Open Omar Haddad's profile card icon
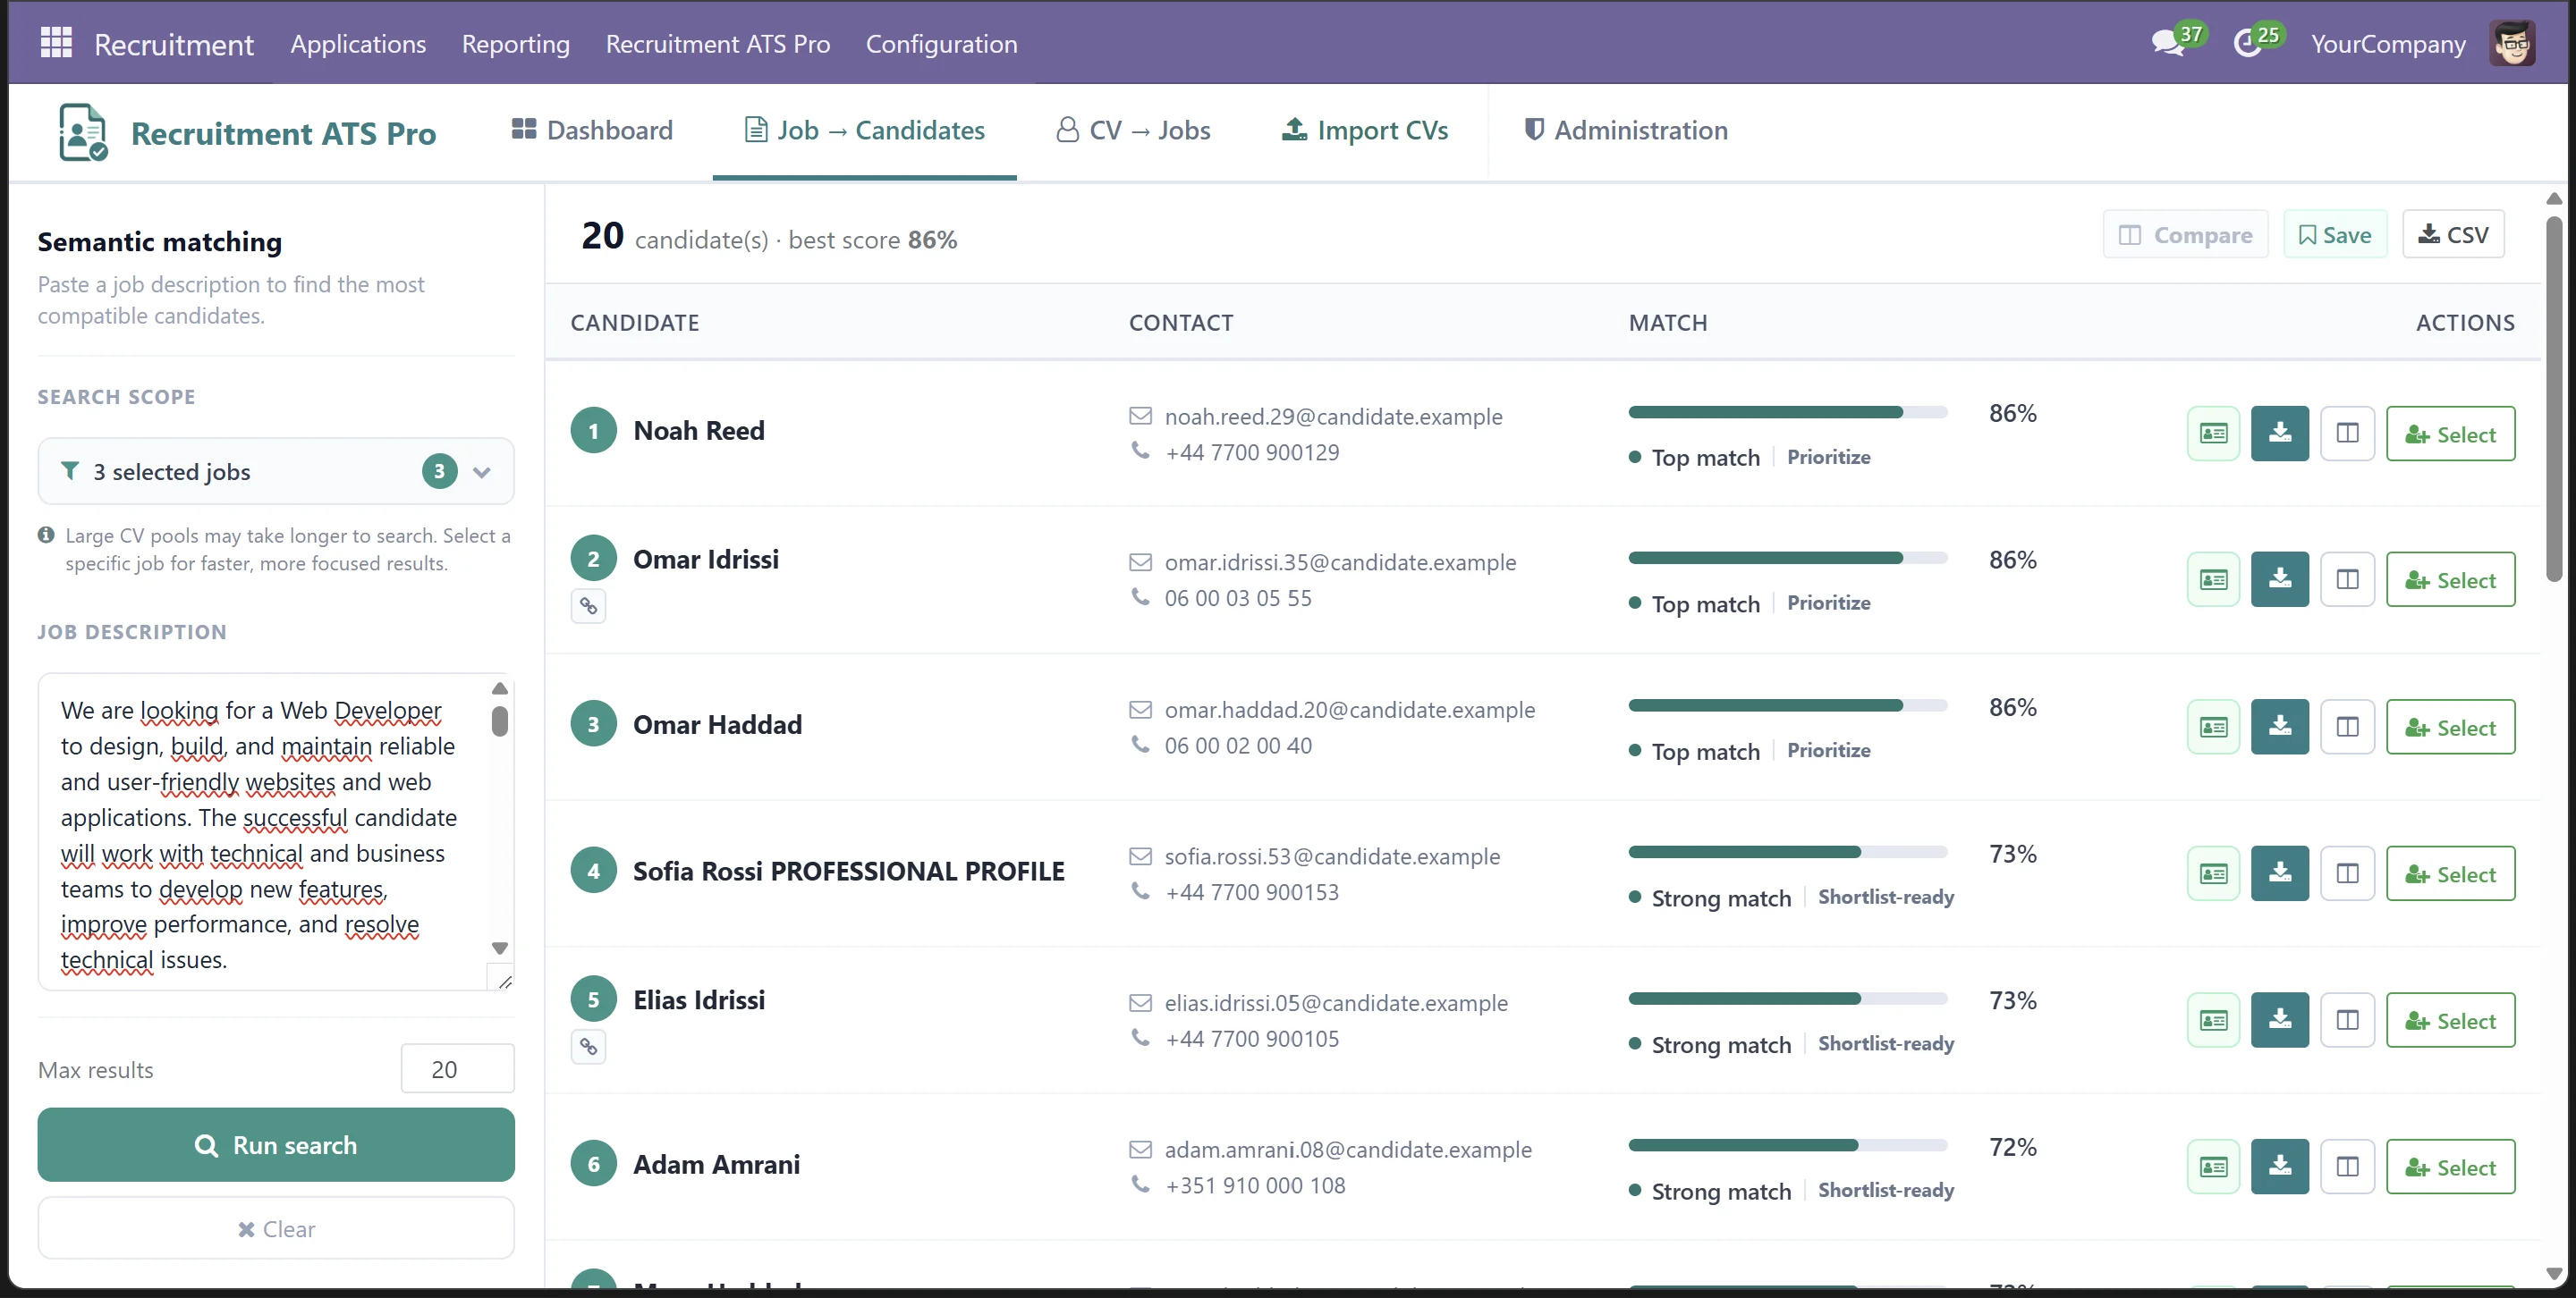Image resolution: width=2576 pixels, height=1298 pixels. point(2213,727)
